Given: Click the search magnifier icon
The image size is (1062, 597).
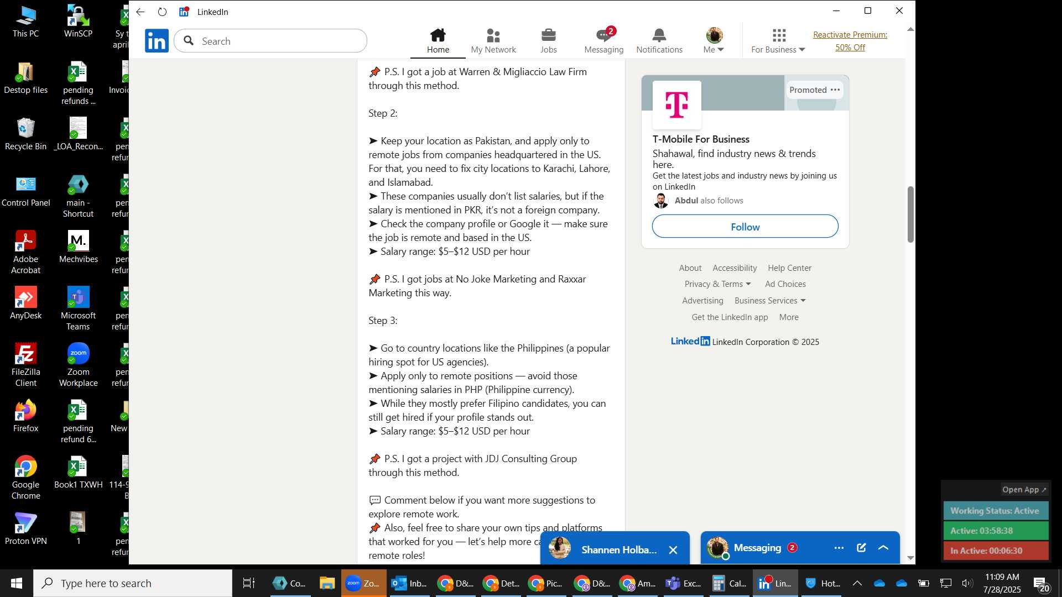Looking at the screenshot, I should [189, 41].
